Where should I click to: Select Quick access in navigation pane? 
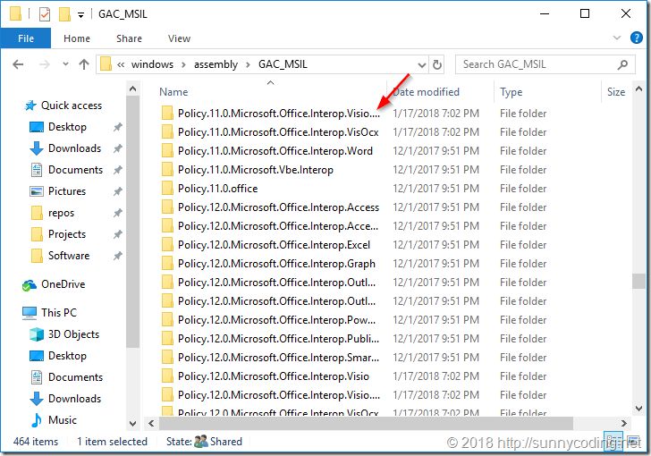pos(72,106)
